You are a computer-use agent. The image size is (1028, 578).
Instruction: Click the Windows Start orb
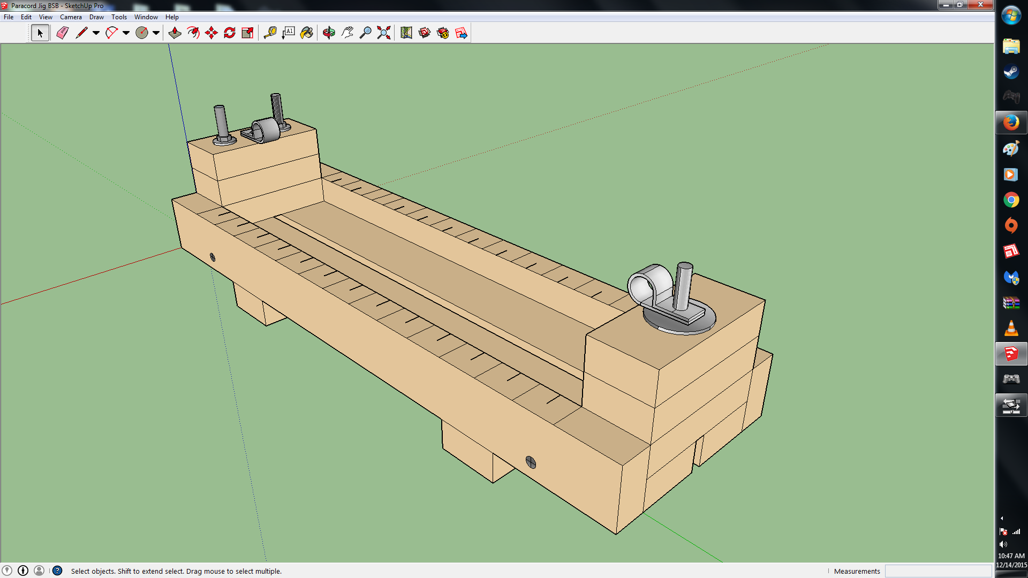pyautogui.click(x=1011, y=16)
